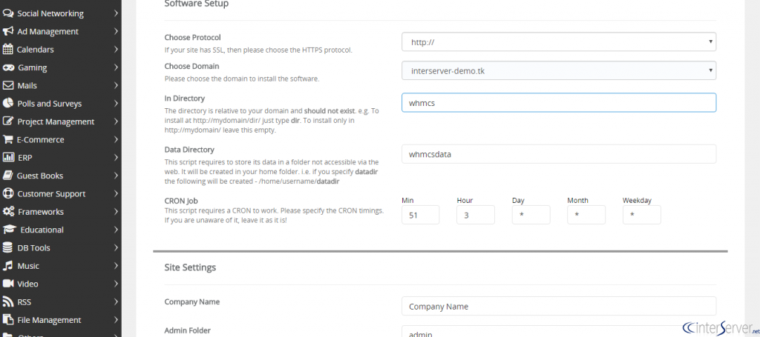Expand the Music chevron arrow

tap(117, 266)
